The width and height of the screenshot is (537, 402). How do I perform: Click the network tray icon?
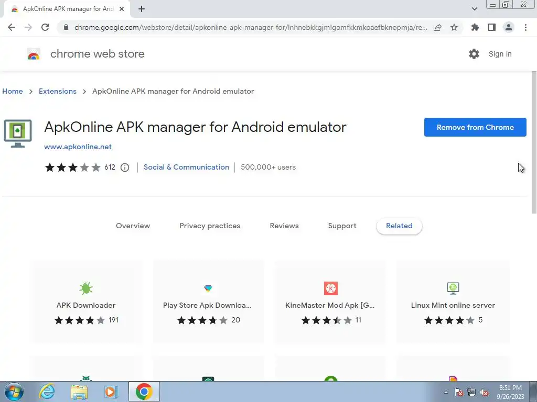tap(471, 392)
